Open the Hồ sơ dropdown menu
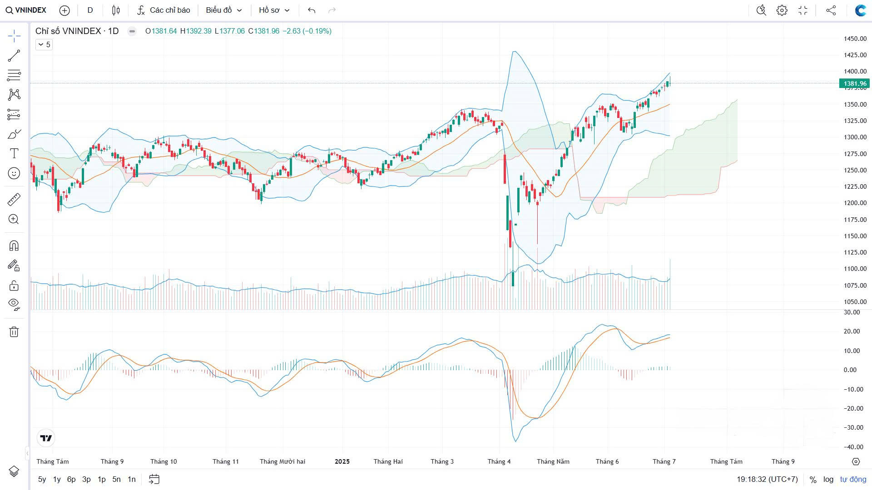The height and width of the screenshot is (490, 872). (x=274, y=10)
